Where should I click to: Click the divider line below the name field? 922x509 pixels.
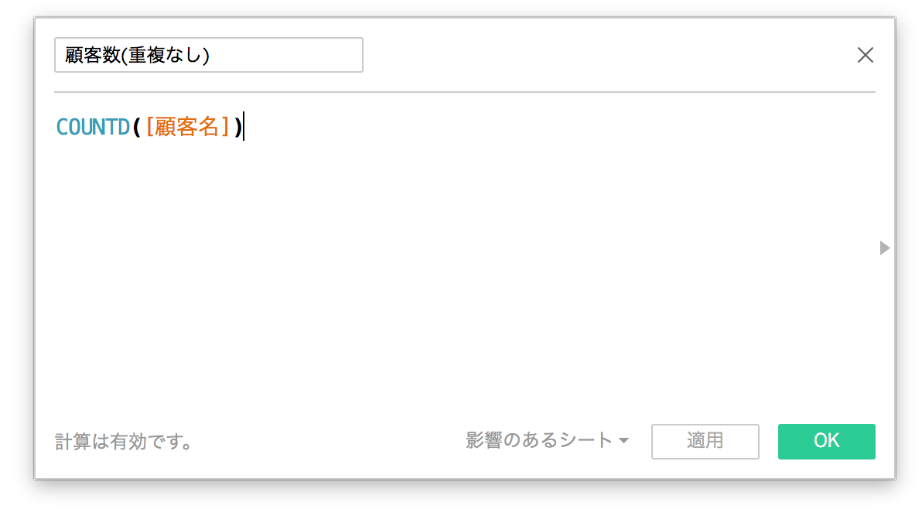[464, 92]
